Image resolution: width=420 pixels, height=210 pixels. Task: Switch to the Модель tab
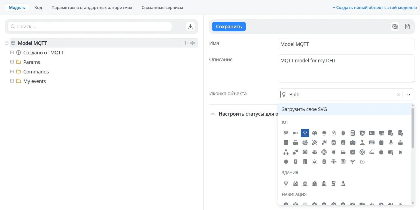point(17,8)
